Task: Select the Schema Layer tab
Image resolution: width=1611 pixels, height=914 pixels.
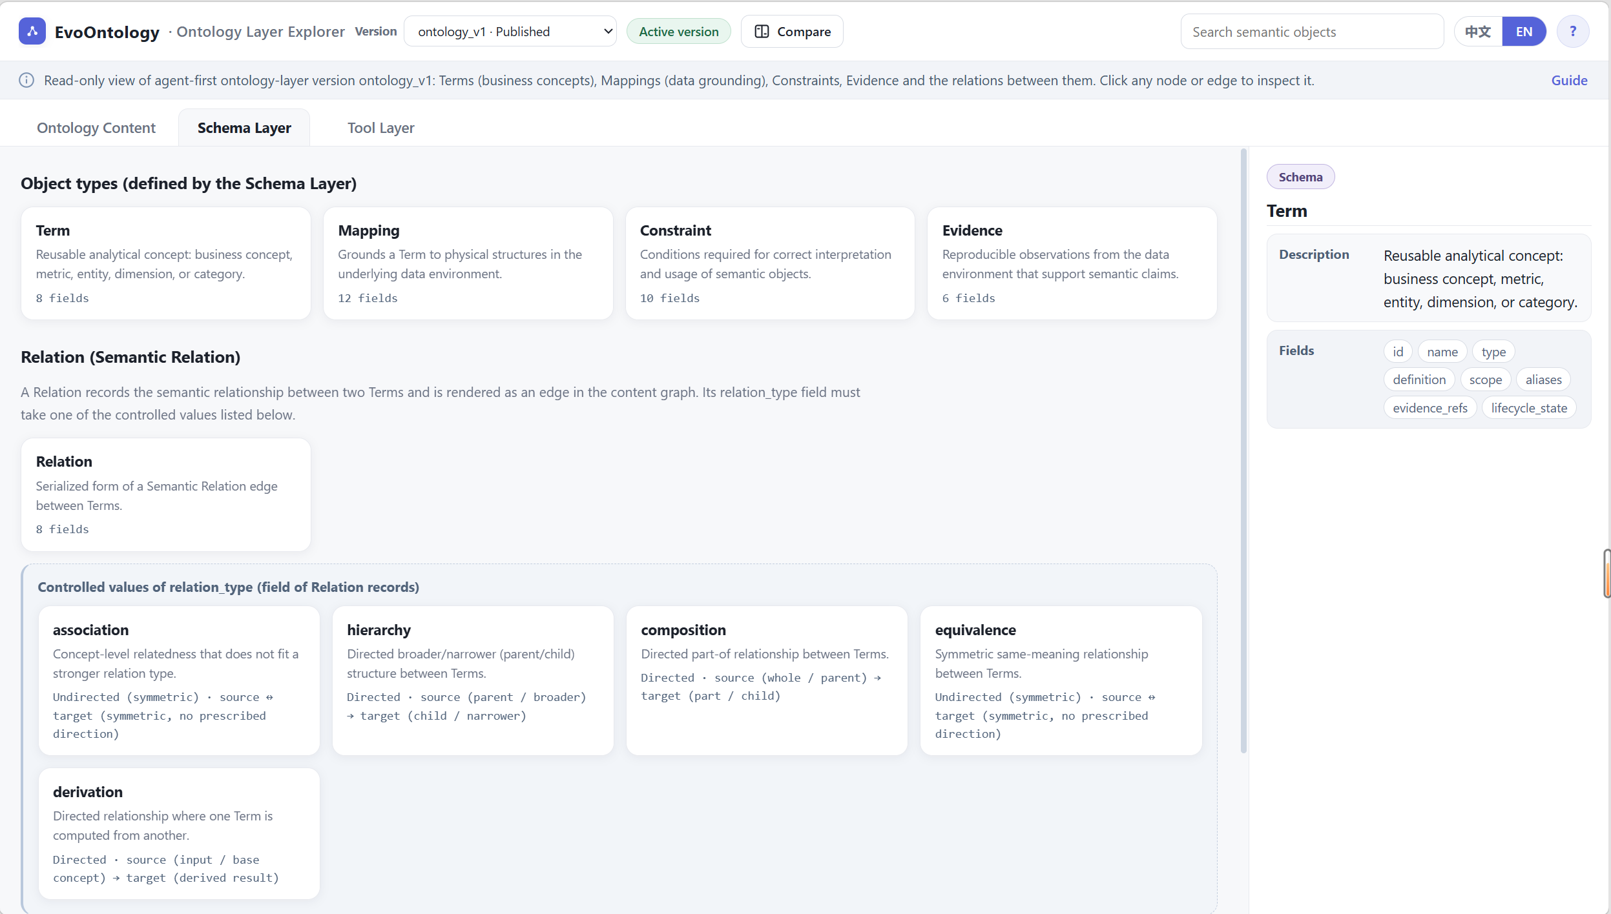Action: click(244, 128)
